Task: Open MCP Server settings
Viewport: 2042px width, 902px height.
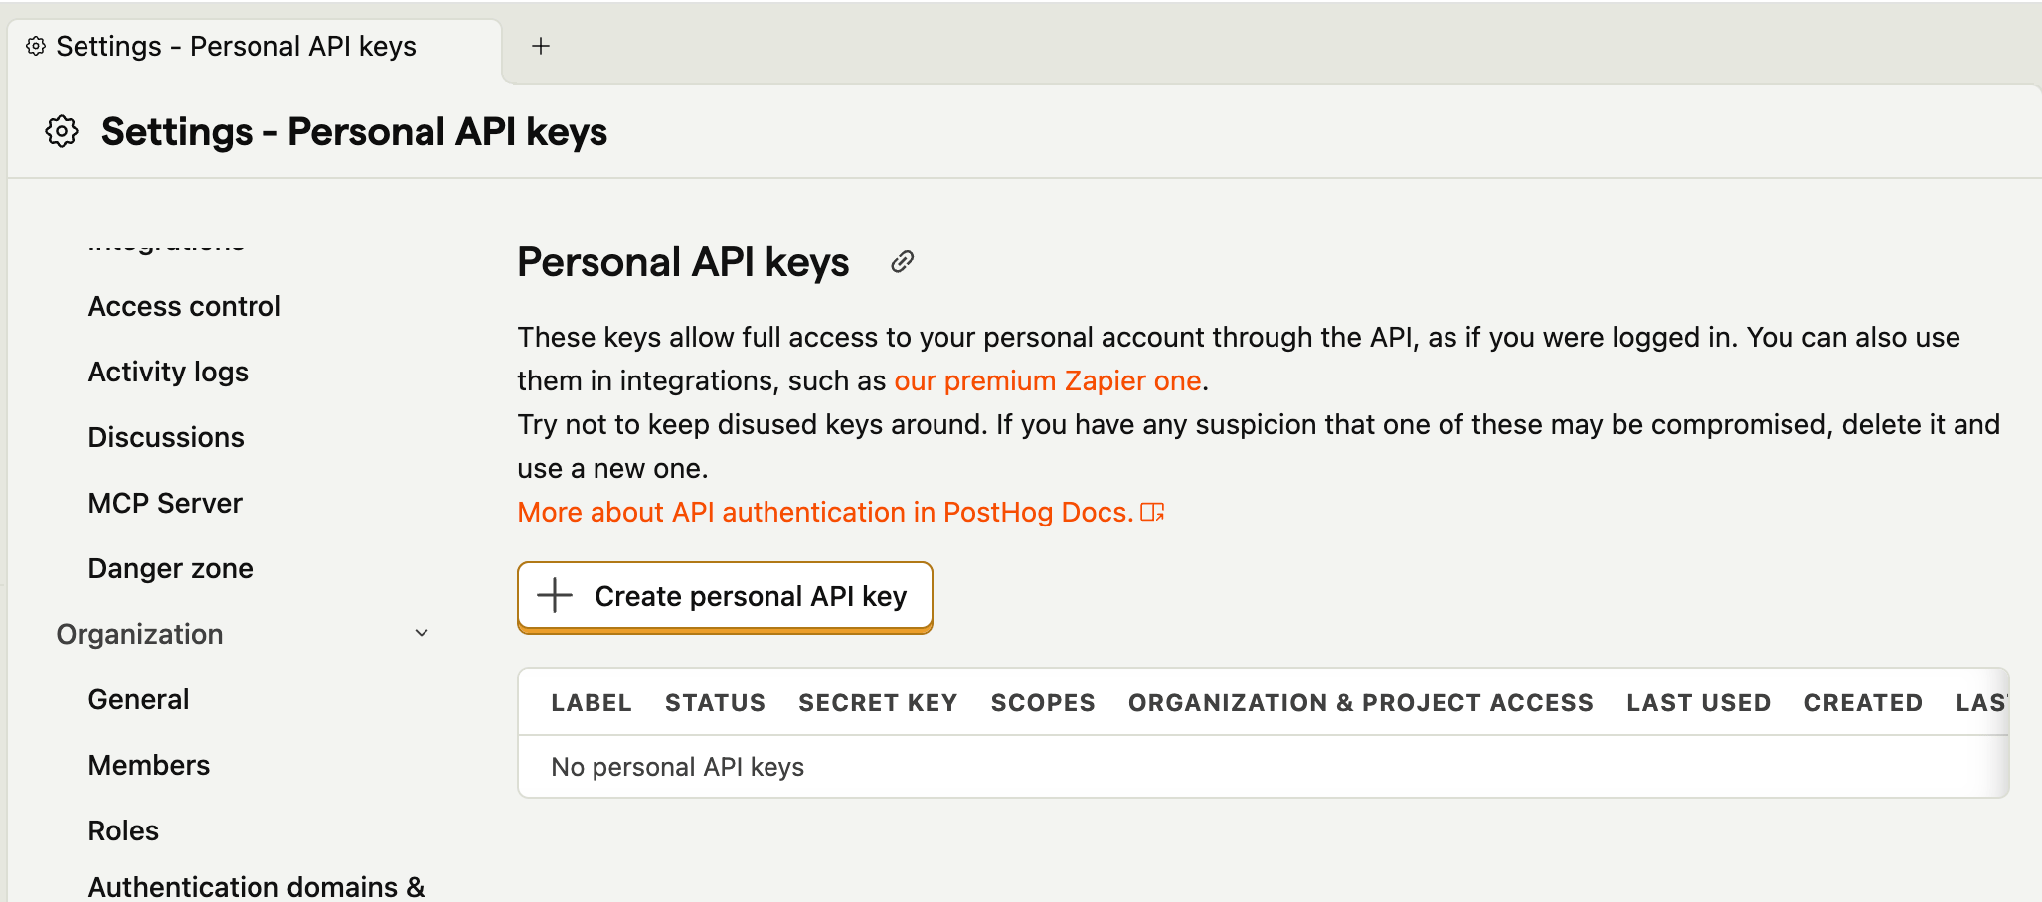Action: click(x=165, y=503)
